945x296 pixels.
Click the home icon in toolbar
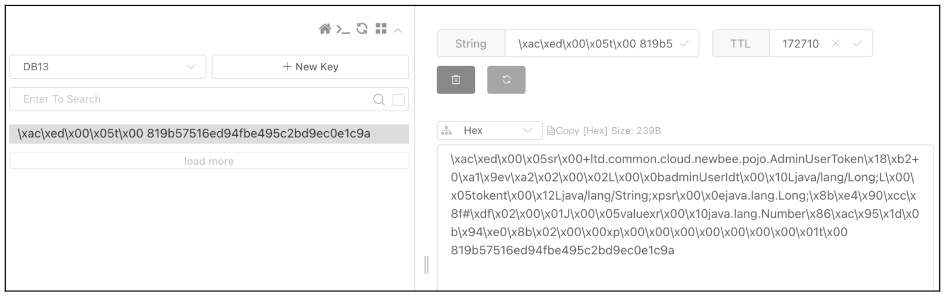(325, 29)
